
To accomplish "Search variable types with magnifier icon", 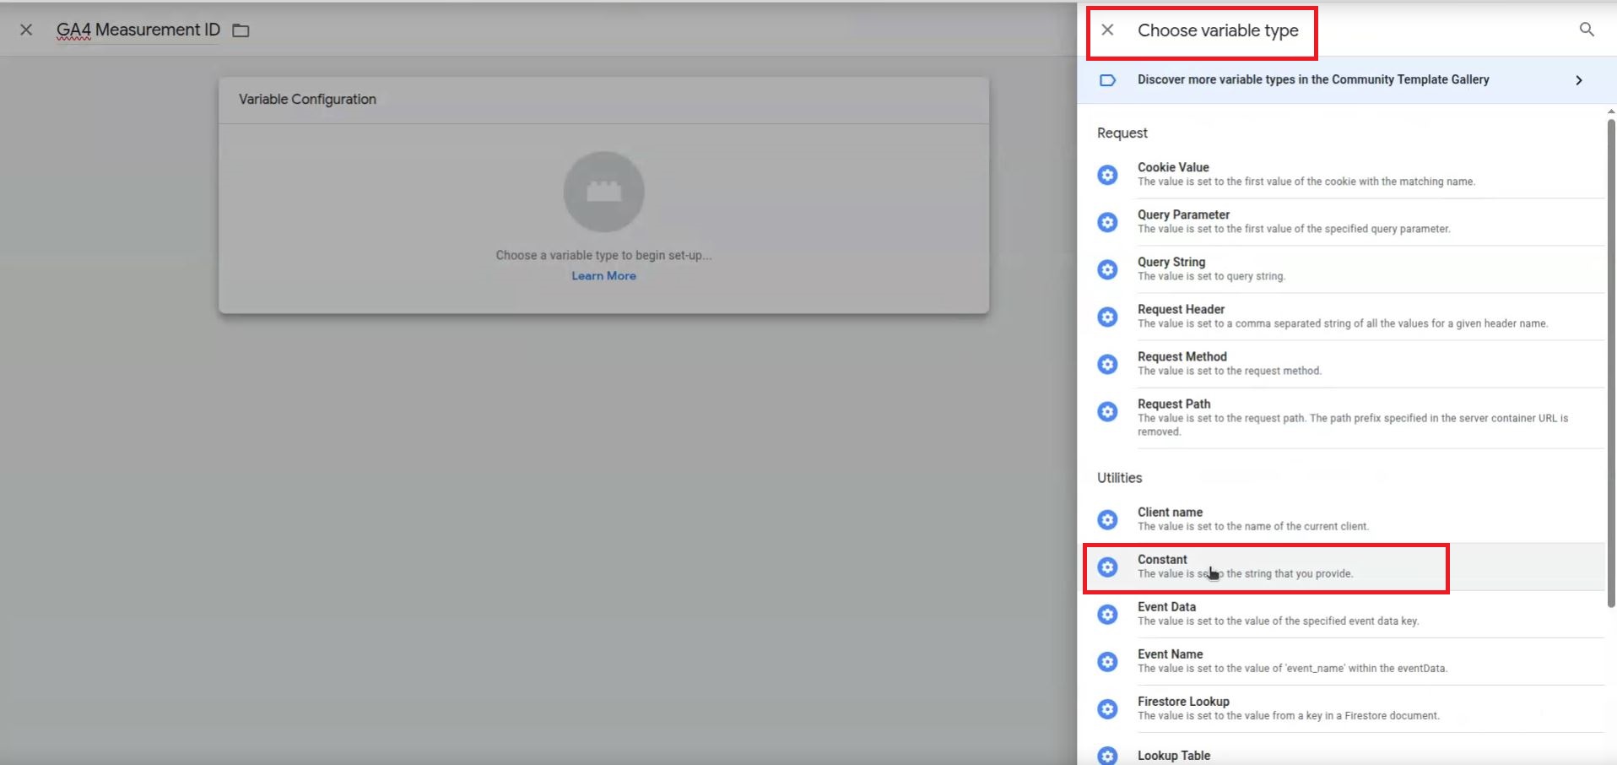I will pos(1587,30).
